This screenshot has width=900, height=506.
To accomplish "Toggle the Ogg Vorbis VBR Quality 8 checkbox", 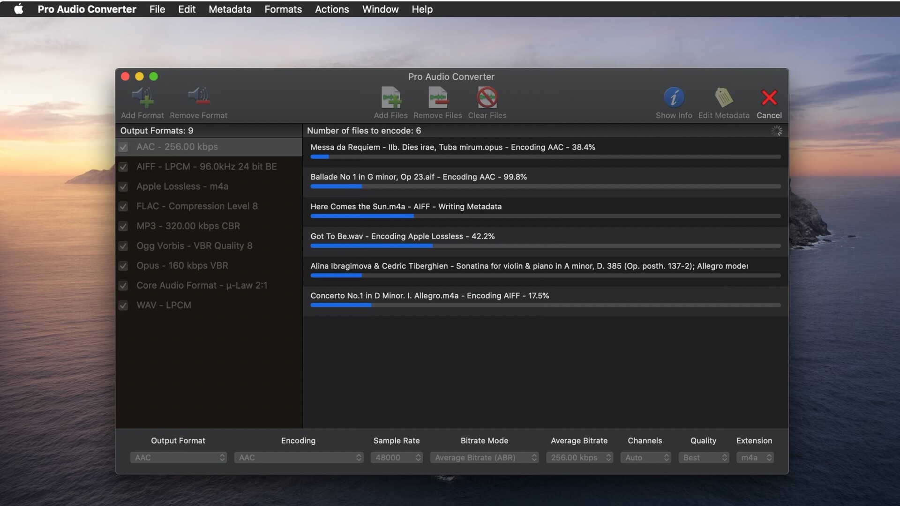I will pyautogui.click(x=123, y=246).
